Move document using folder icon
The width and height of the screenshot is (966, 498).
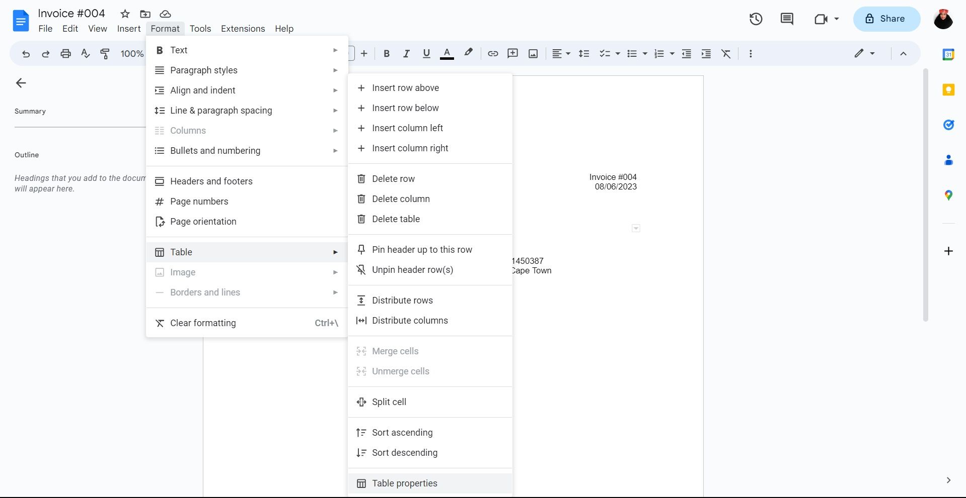145,14
